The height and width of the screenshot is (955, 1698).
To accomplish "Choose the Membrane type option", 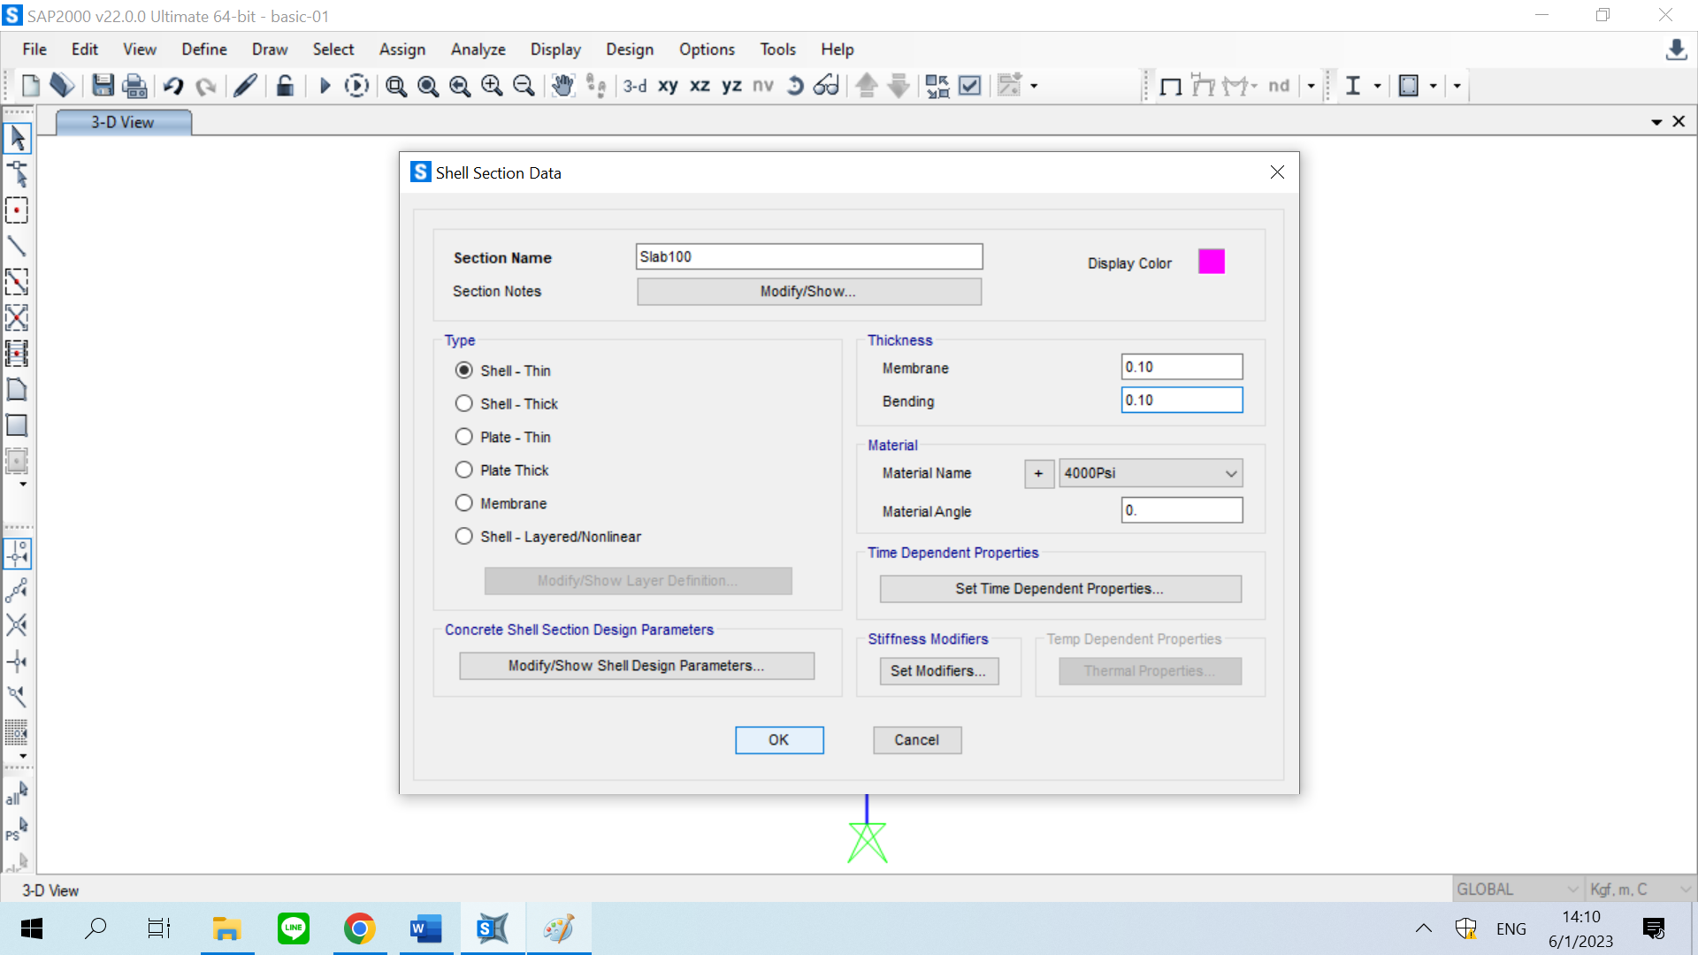I will point(464,504).
